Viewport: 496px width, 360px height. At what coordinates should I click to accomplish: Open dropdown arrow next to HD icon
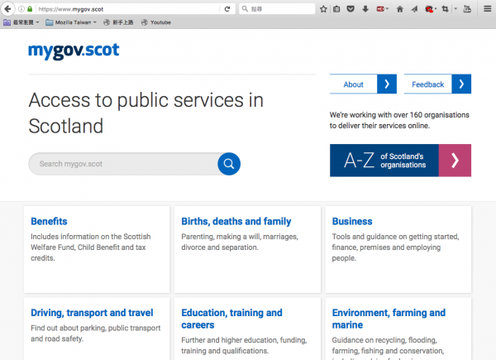point(388,9)
